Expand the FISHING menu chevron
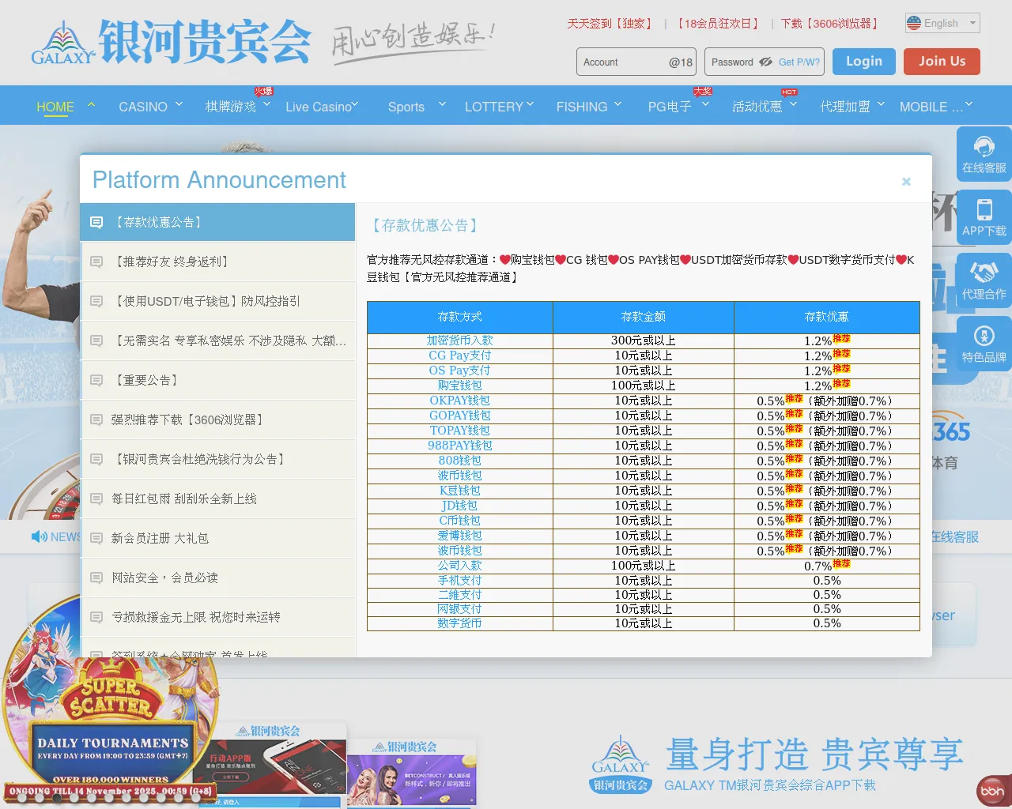Screen dimensions: 1012x809 617,103
